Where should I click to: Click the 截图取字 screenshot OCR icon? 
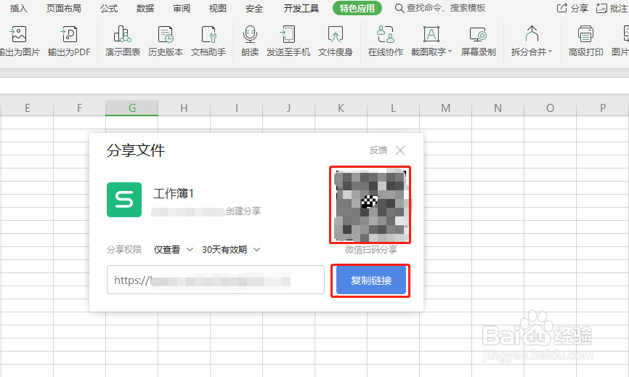tap(431, 34)
